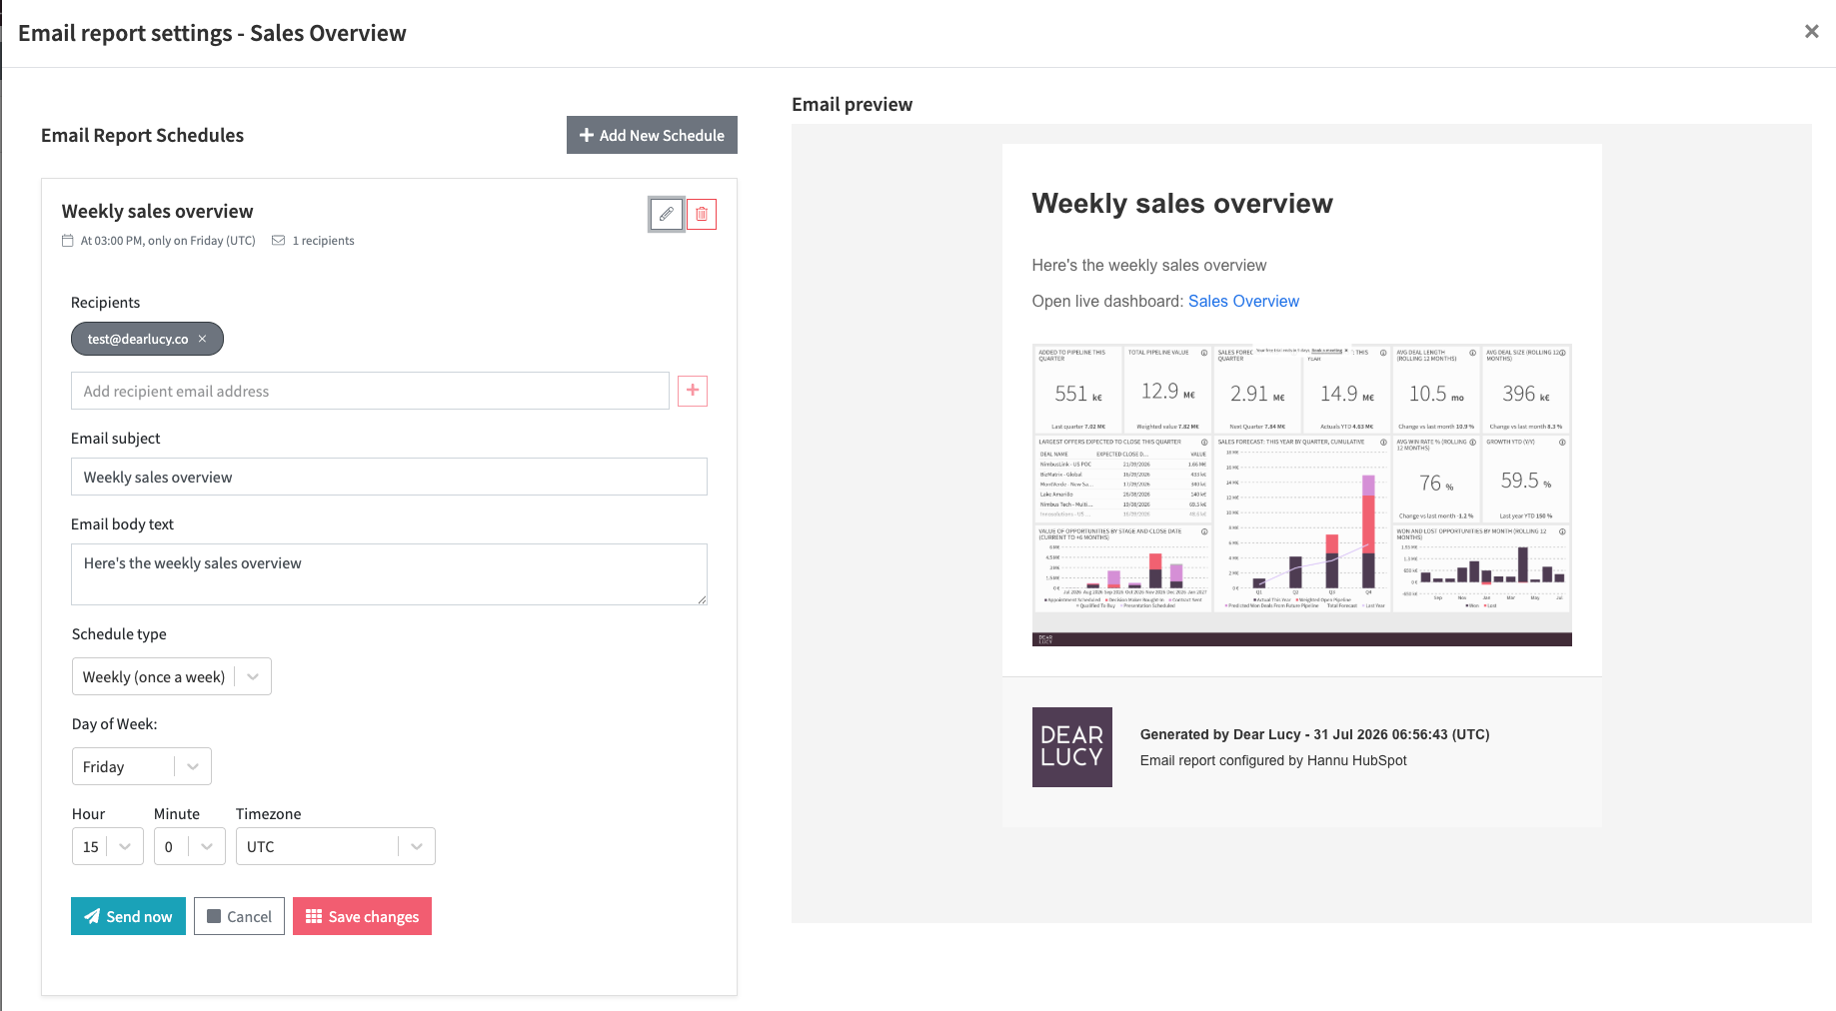Click the recipients envelope icon
Image resolution: width=1836 pixels, height=1011 pixels.
click(279, 241)
